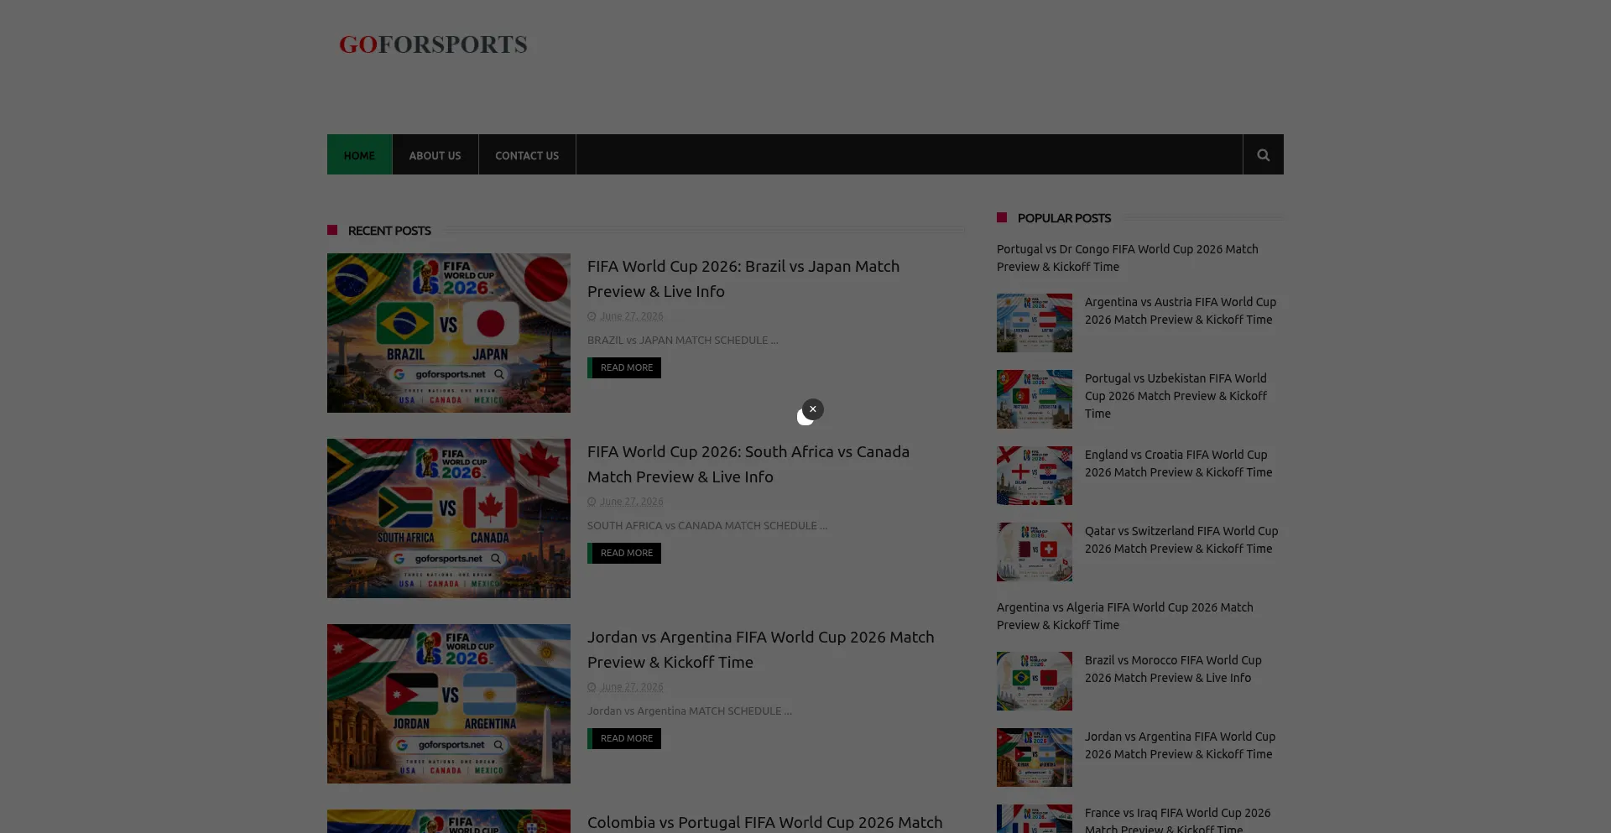The height and width of the screenshot is (833, 1611).
Task: Click Jordan vs Argentina sidebar thumbnail
Action: [1035, 758]
